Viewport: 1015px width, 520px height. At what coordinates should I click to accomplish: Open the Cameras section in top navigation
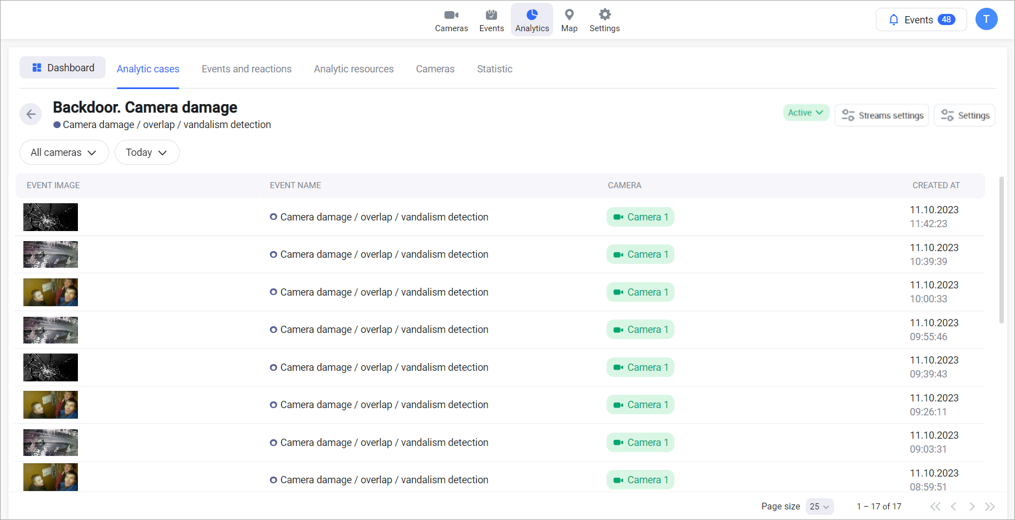tap(451, 21)
